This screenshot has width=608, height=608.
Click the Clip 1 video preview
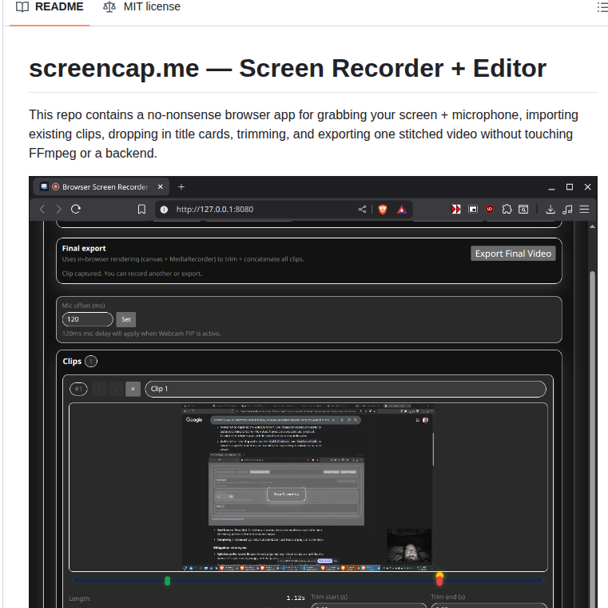(x=308, y=487)
